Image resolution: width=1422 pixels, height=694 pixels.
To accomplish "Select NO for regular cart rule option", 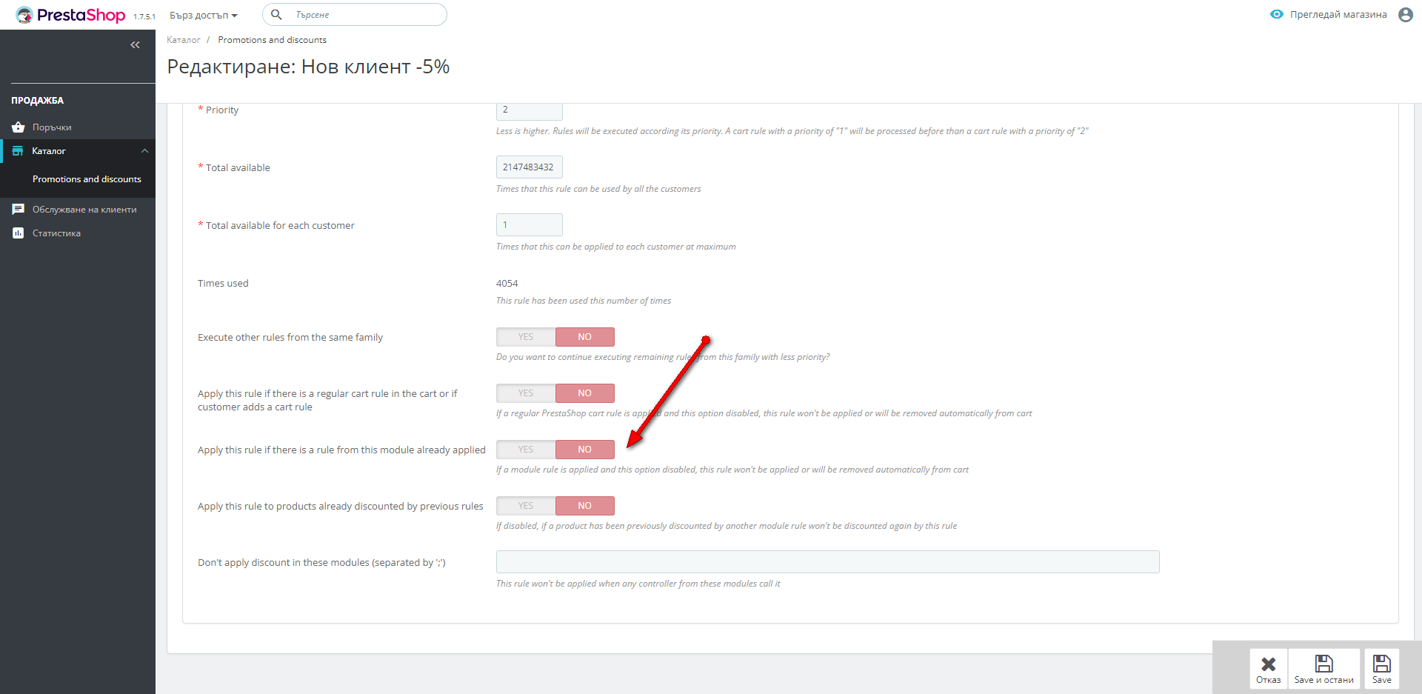I will pyautogui.click(x=584, y=393).
